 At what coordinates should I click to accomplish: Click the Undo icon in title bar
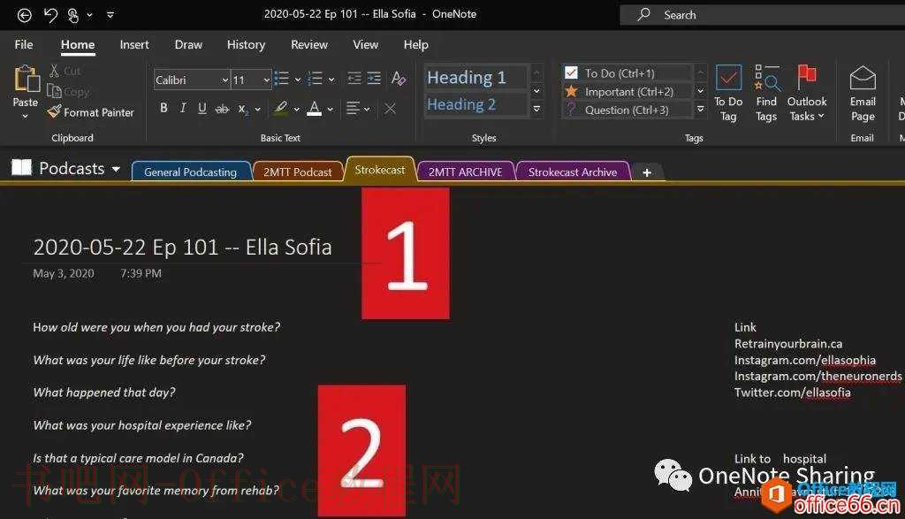click(x=50, y=15)
